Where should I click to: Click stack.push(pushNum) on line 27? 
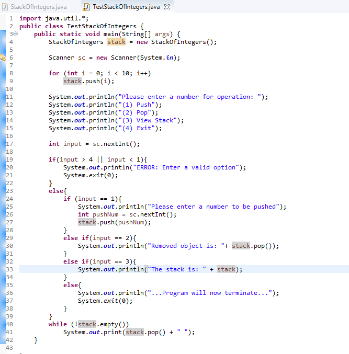coord(114,222)
